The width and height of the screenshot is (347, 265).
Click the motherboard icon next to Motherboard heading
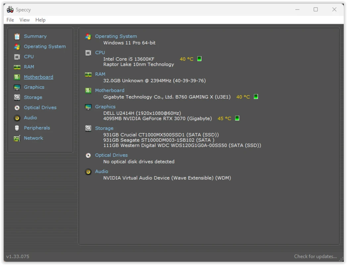[88, 91]
